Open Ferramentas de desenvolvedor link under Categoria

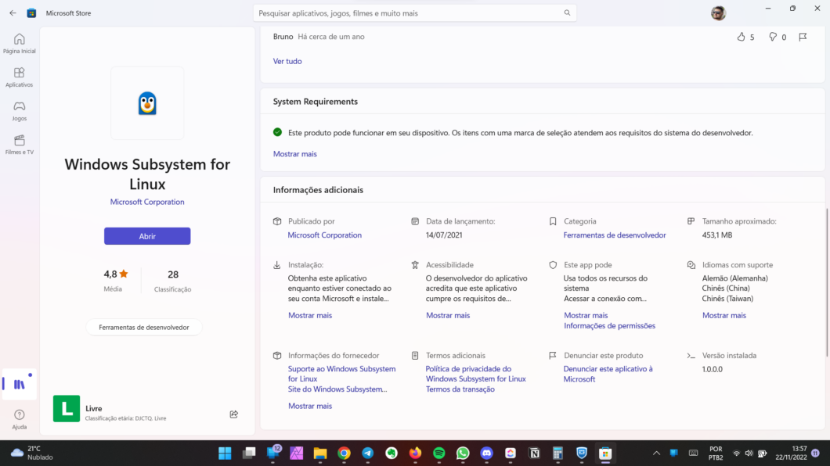615,235
